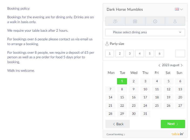Viewport: 190px width, 140px height.
Task: Click the clock time step icon
Action: tap(155, 21)
